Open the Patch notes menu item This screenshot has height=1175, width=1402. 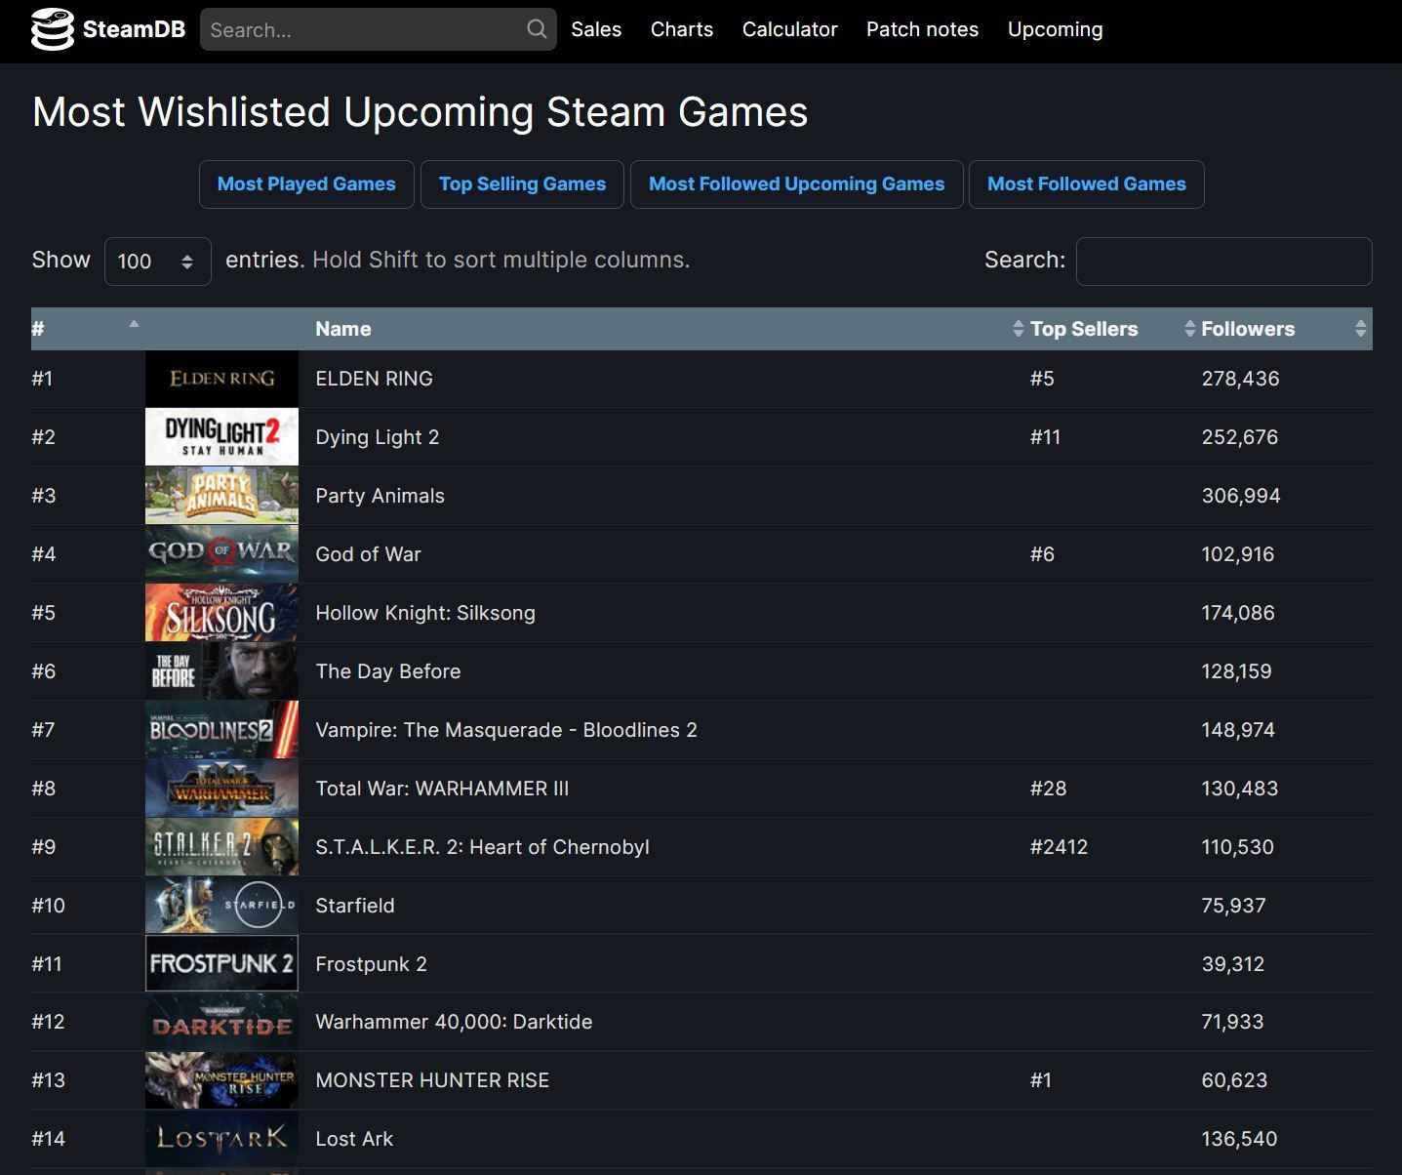(x=922, y=29)
